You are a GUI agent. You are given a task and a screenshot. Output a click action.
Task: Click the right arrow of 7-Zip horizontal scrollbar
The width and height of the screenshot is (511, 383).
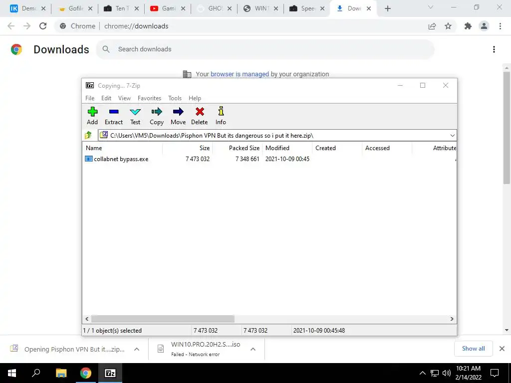pyautogui.click(x=452, y=319)
